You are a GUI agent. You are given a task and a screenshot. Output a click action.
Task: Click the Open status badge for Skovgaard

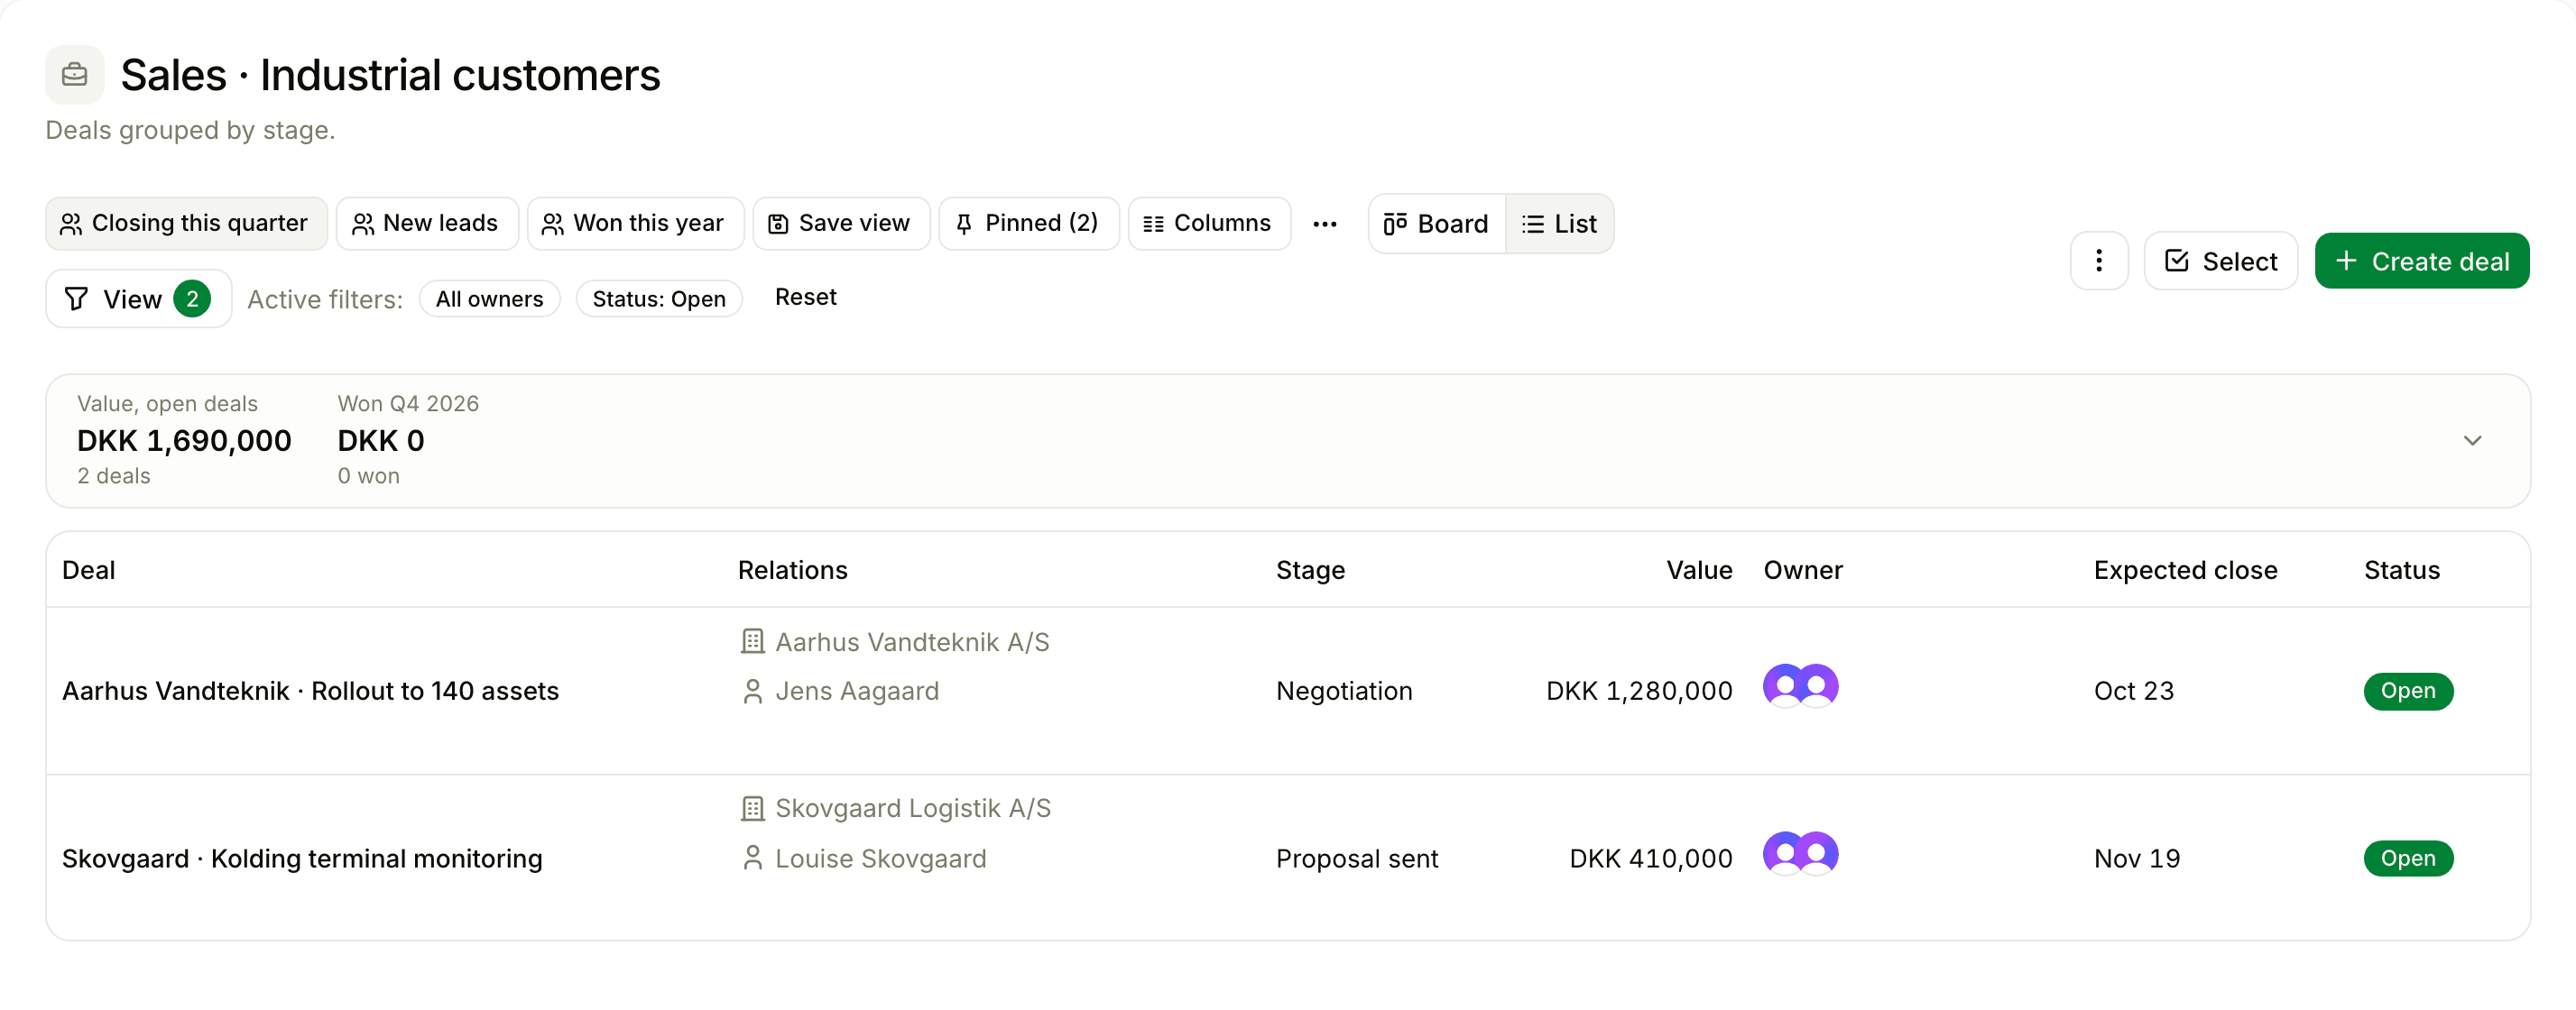coord(2408,858)
